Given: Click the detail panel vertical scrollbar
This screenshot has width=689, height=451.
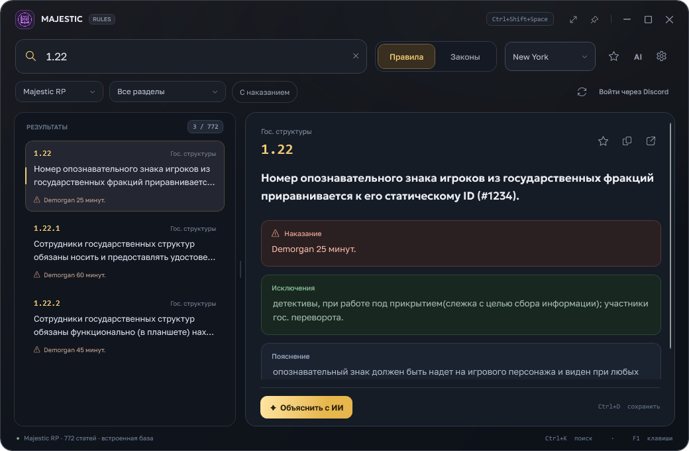Looking at the screenshot, I should click(670, 235).
